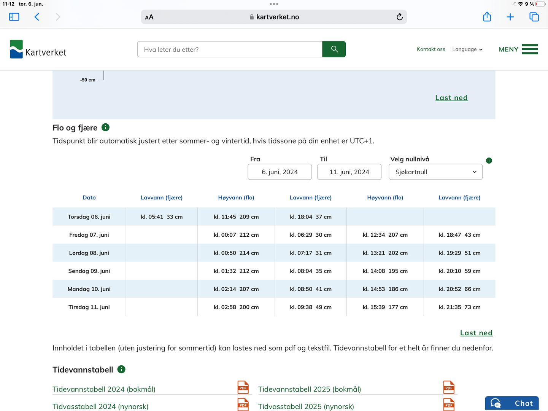
Task: Open PDF icon for Tidevannstabell 2024 bokmål
Action: (x=243, y=387)
